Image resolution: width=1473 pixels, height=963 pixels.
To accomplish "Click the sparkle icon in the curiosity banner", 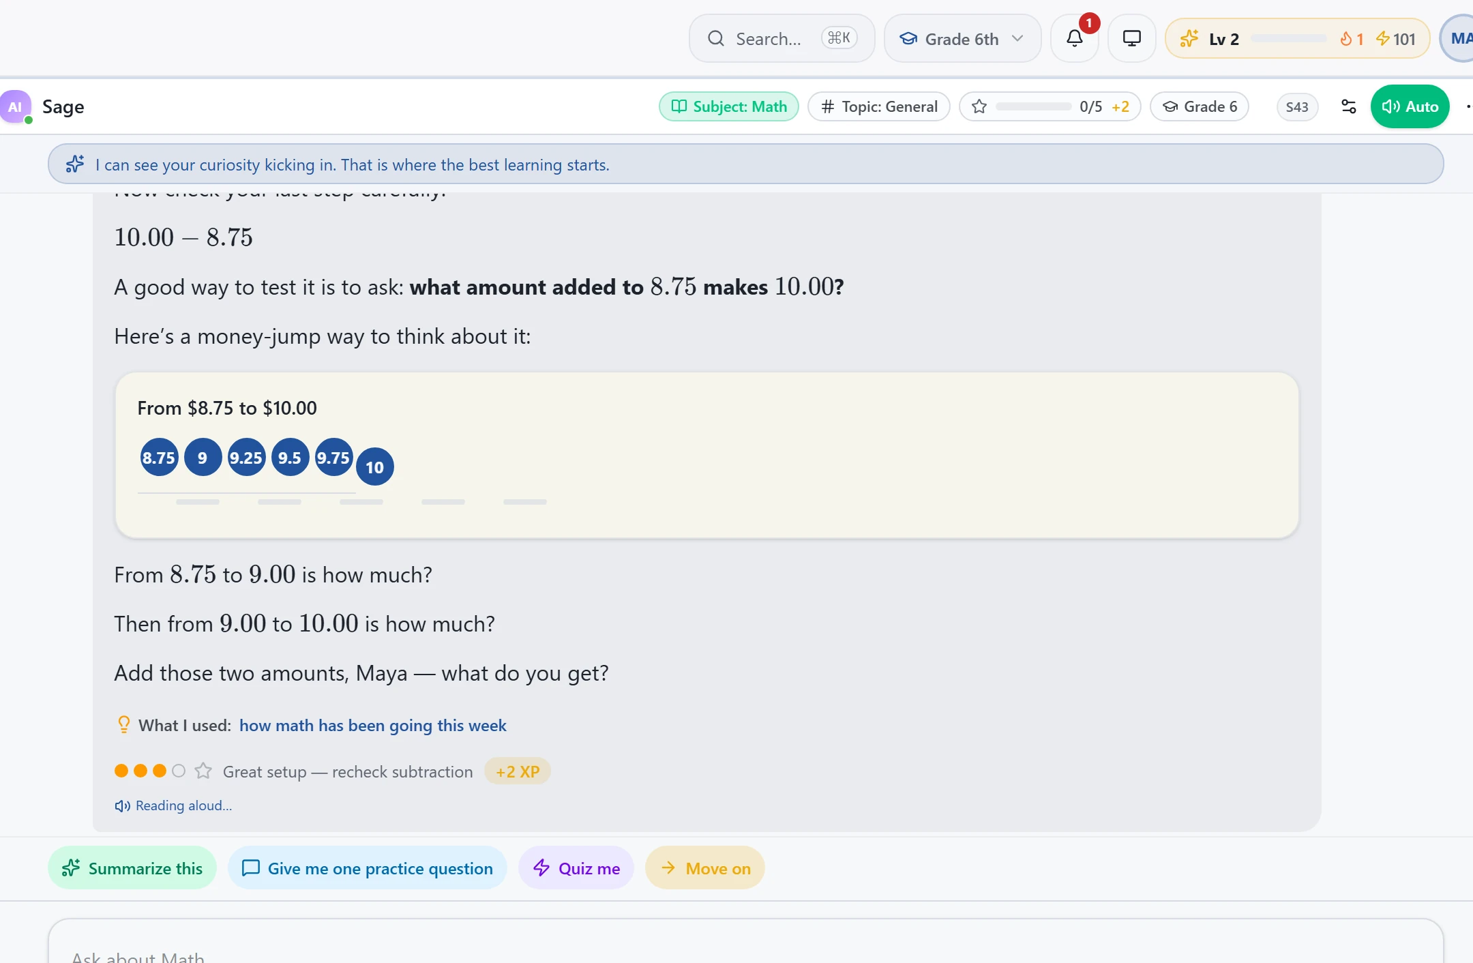I will pos(75,164).
